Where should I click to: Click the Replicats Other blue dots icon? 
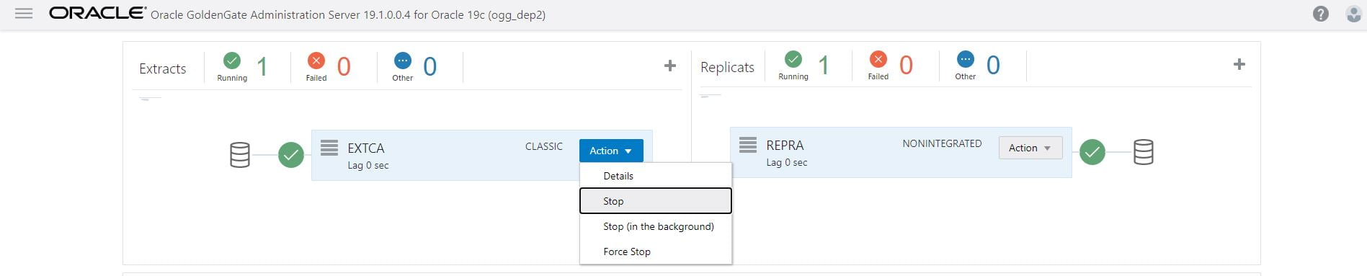point(965,58)
